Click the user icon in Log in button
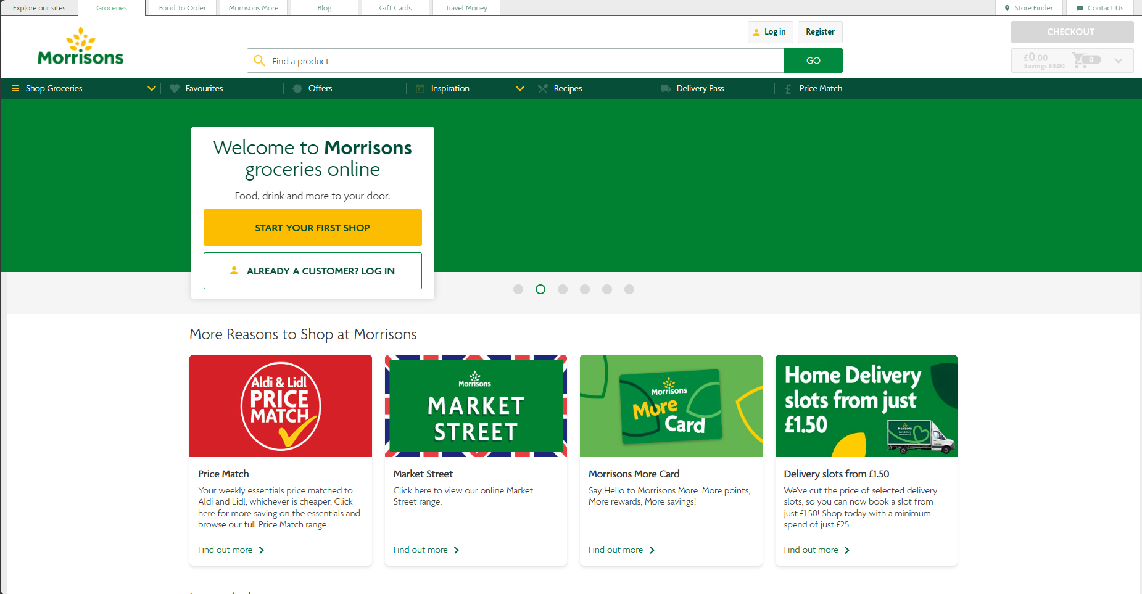Screen dimensions: 1142x594 (x=756, y=32)
